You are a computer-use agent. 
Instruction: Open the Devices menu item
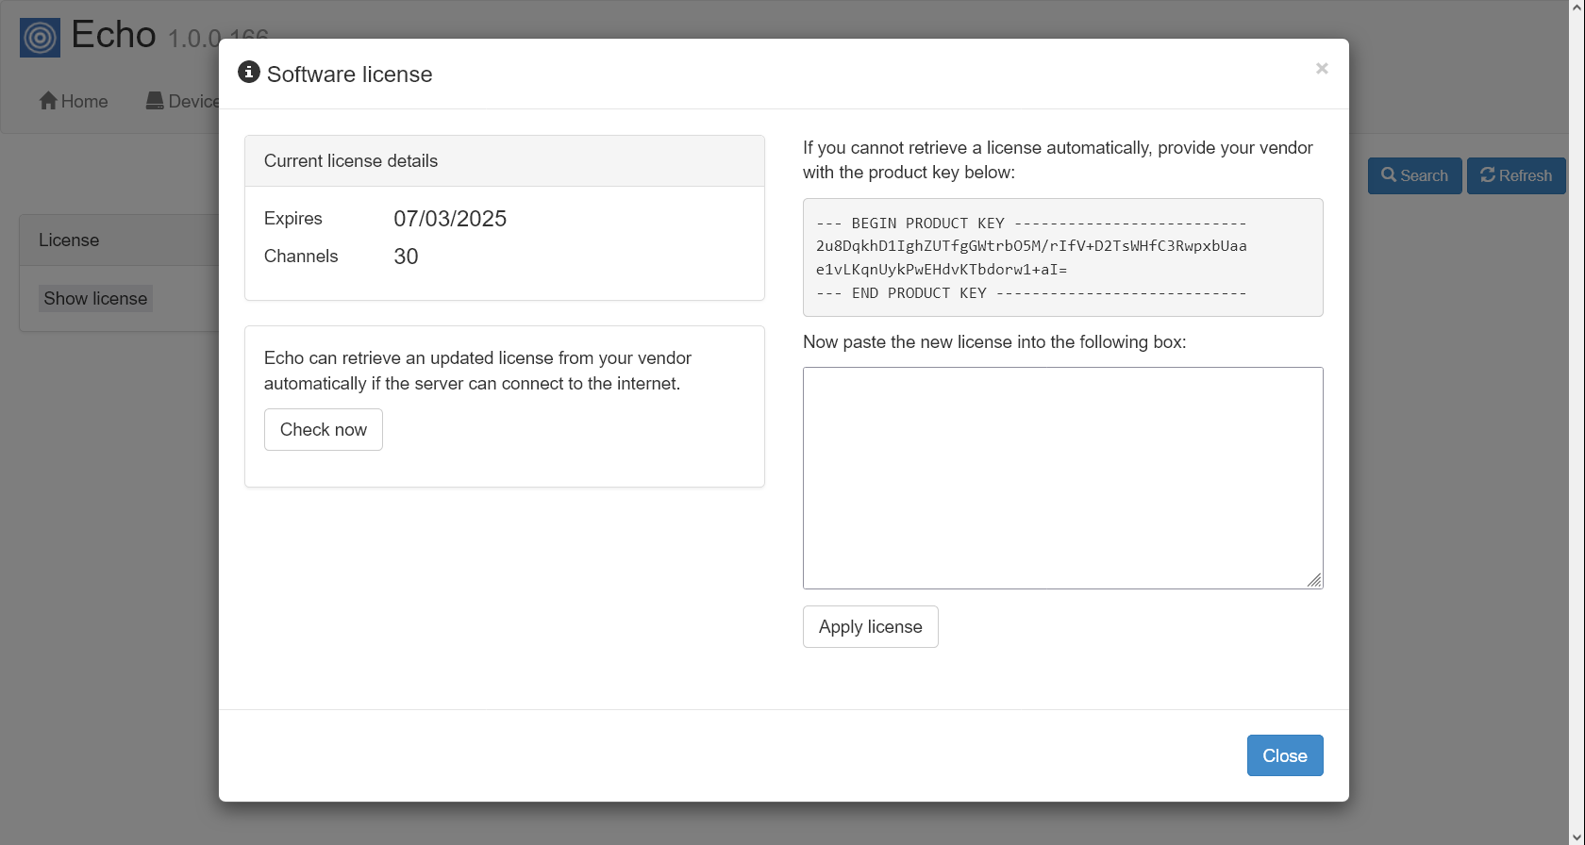pyautogui.click(x=183, y=101)
